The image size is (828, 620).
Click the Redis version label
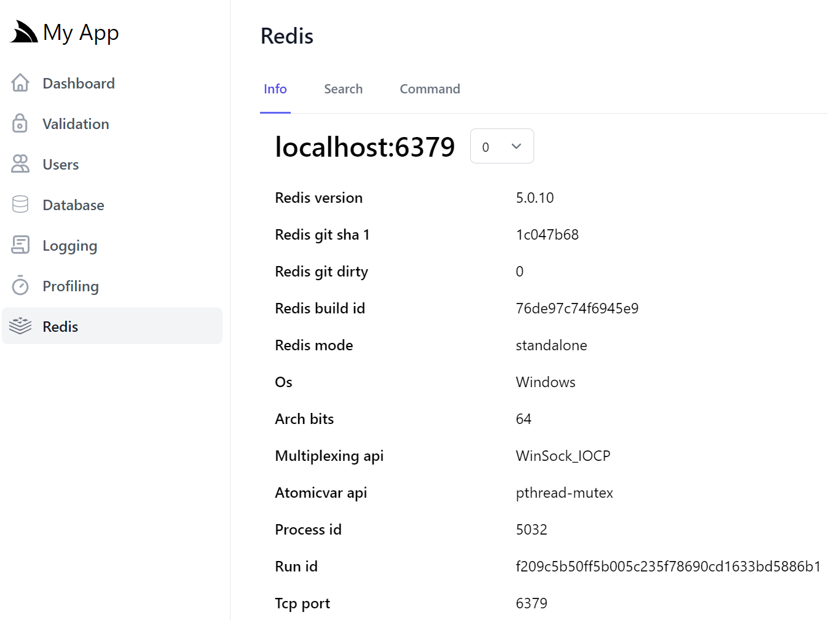coord(318,198)
